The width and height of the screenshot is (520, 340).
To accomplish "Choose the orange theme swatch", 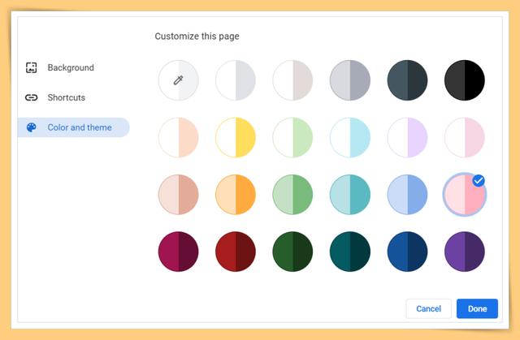I will 236,195.
